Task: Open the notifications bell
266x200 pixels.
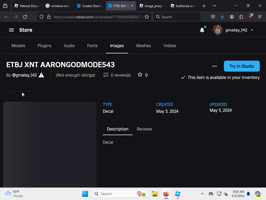Action: click(x=202, y=30)
